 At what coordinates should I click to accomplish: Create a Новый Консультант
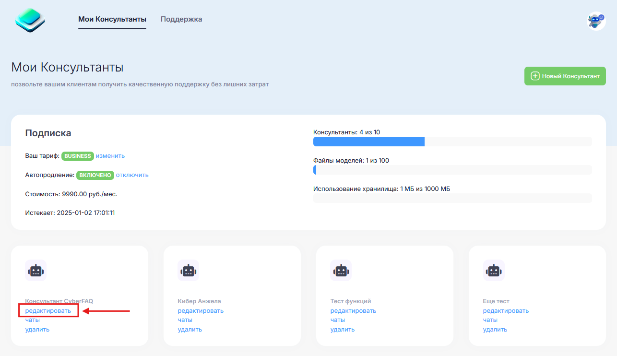pyautogui.click(x=565, y=76)
